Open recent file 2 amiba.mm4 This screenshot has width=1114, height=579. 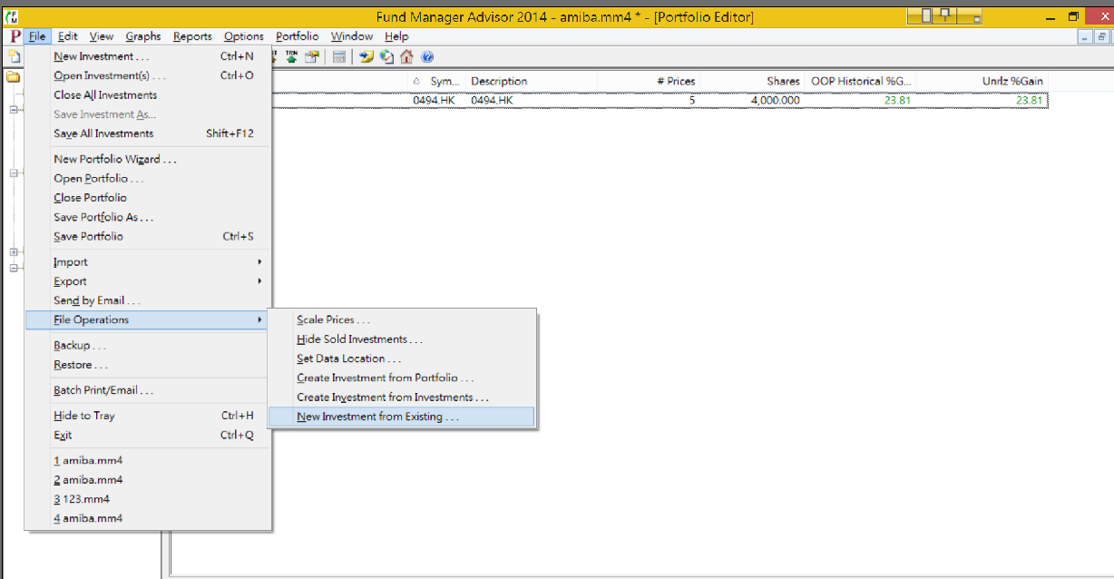148,480
